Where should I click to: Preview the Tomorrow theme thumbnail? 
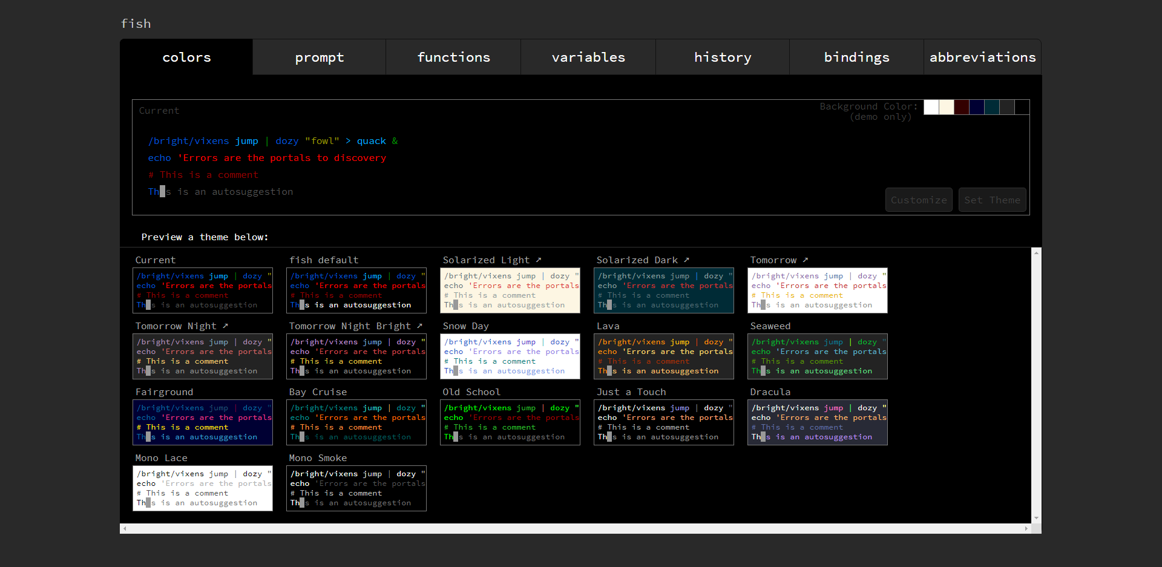(x=818, y=290)
